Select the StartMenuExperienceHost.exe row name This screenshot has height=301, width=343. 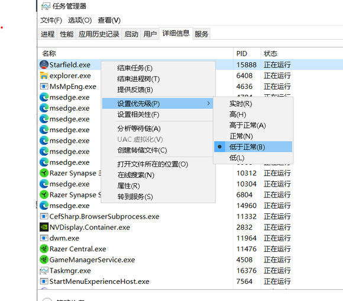click(x=99, y=281)
